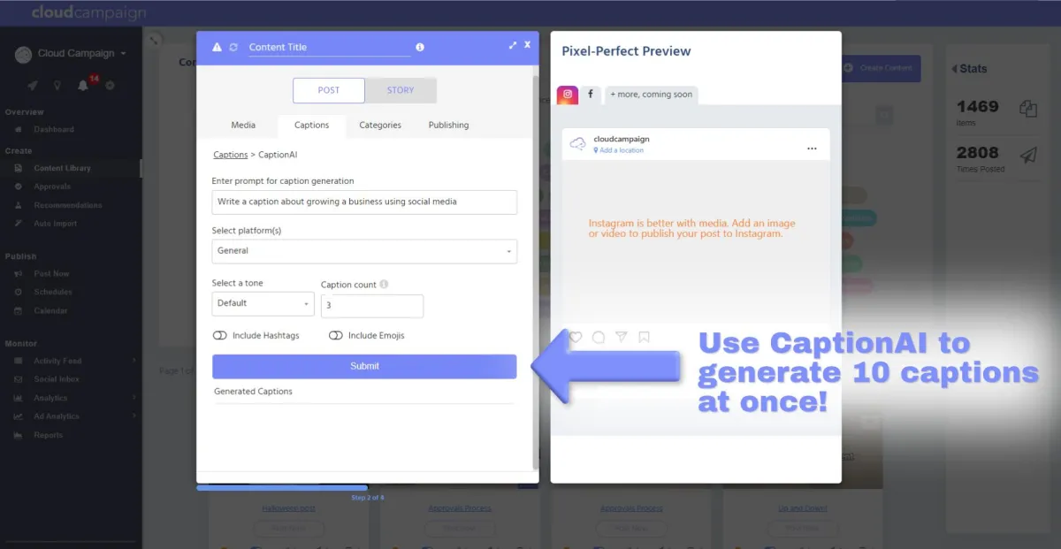Switch content type to POST
This screenshot has width=1061, height=549.
[x=329, y=90]
